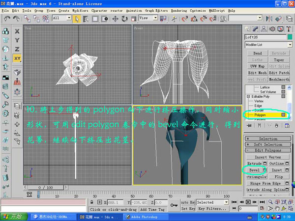The width and height of the screenshot is (295, 221).
Task: Expand the Soft Selection rollout
Action: point(268,144)
